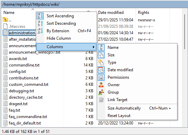Click the dragext.txt file icon
The image size is (188, 135).
tap(5, 103)
